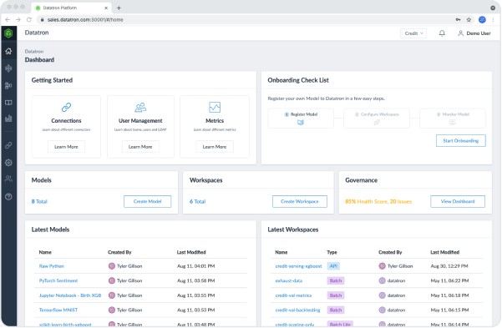Click the password key icon in address bar

458,19
